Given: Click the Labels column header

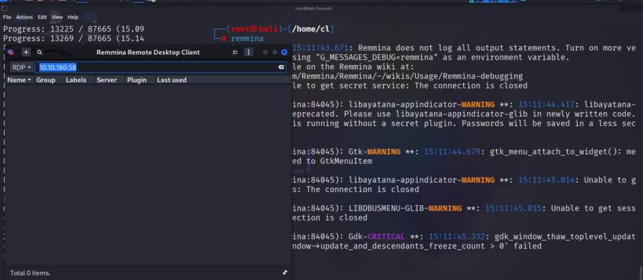Looking at the screenshot, I should point(76,80).
